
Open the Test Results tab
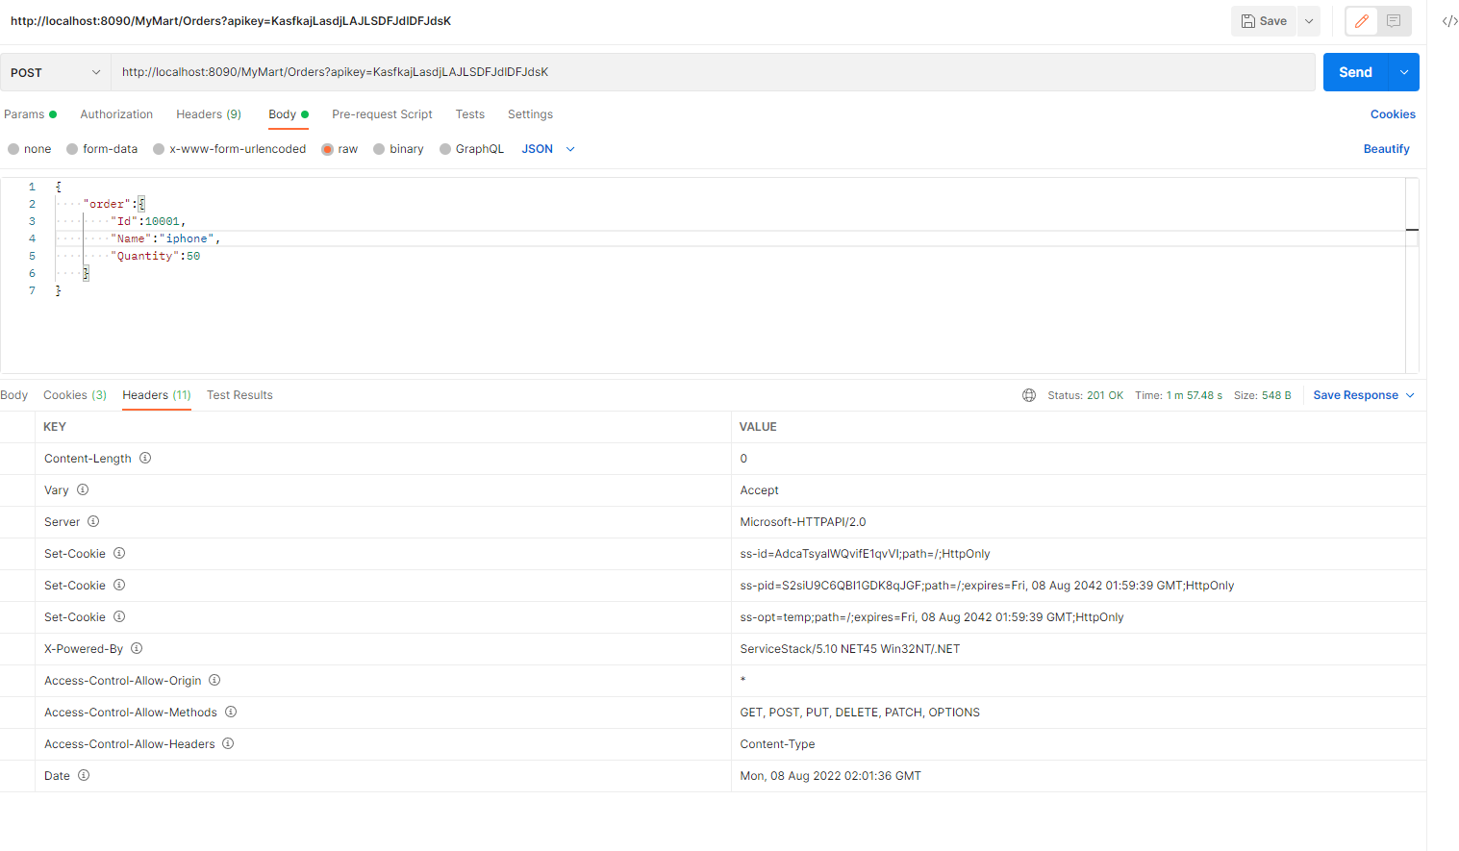tap(239, 395)
